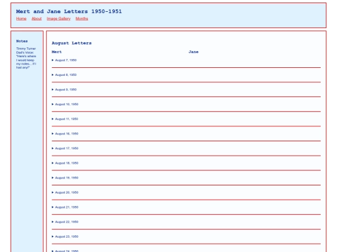Image resolution: width=337 pixels, height=252 pixels.
Task: Expand the August 8, 1950 letter
Action: tap(64, 75)
